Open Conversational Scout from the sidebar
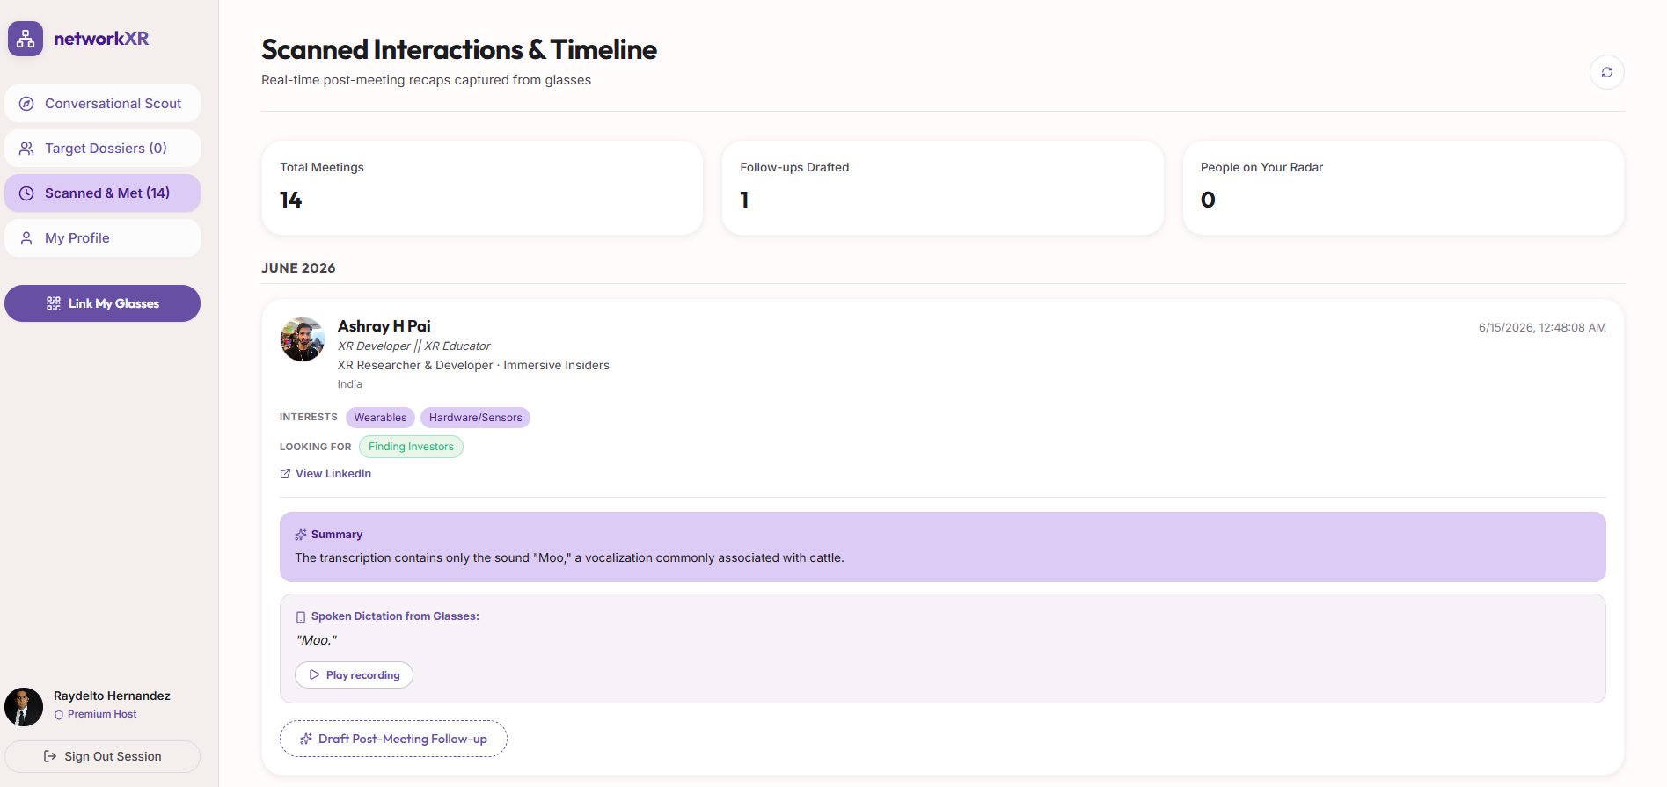1667x787 pixels. tap(102, 104)
